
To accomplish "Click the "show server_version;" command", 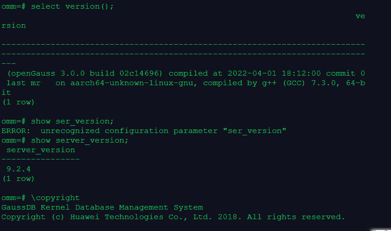I will tap(79, 140).
